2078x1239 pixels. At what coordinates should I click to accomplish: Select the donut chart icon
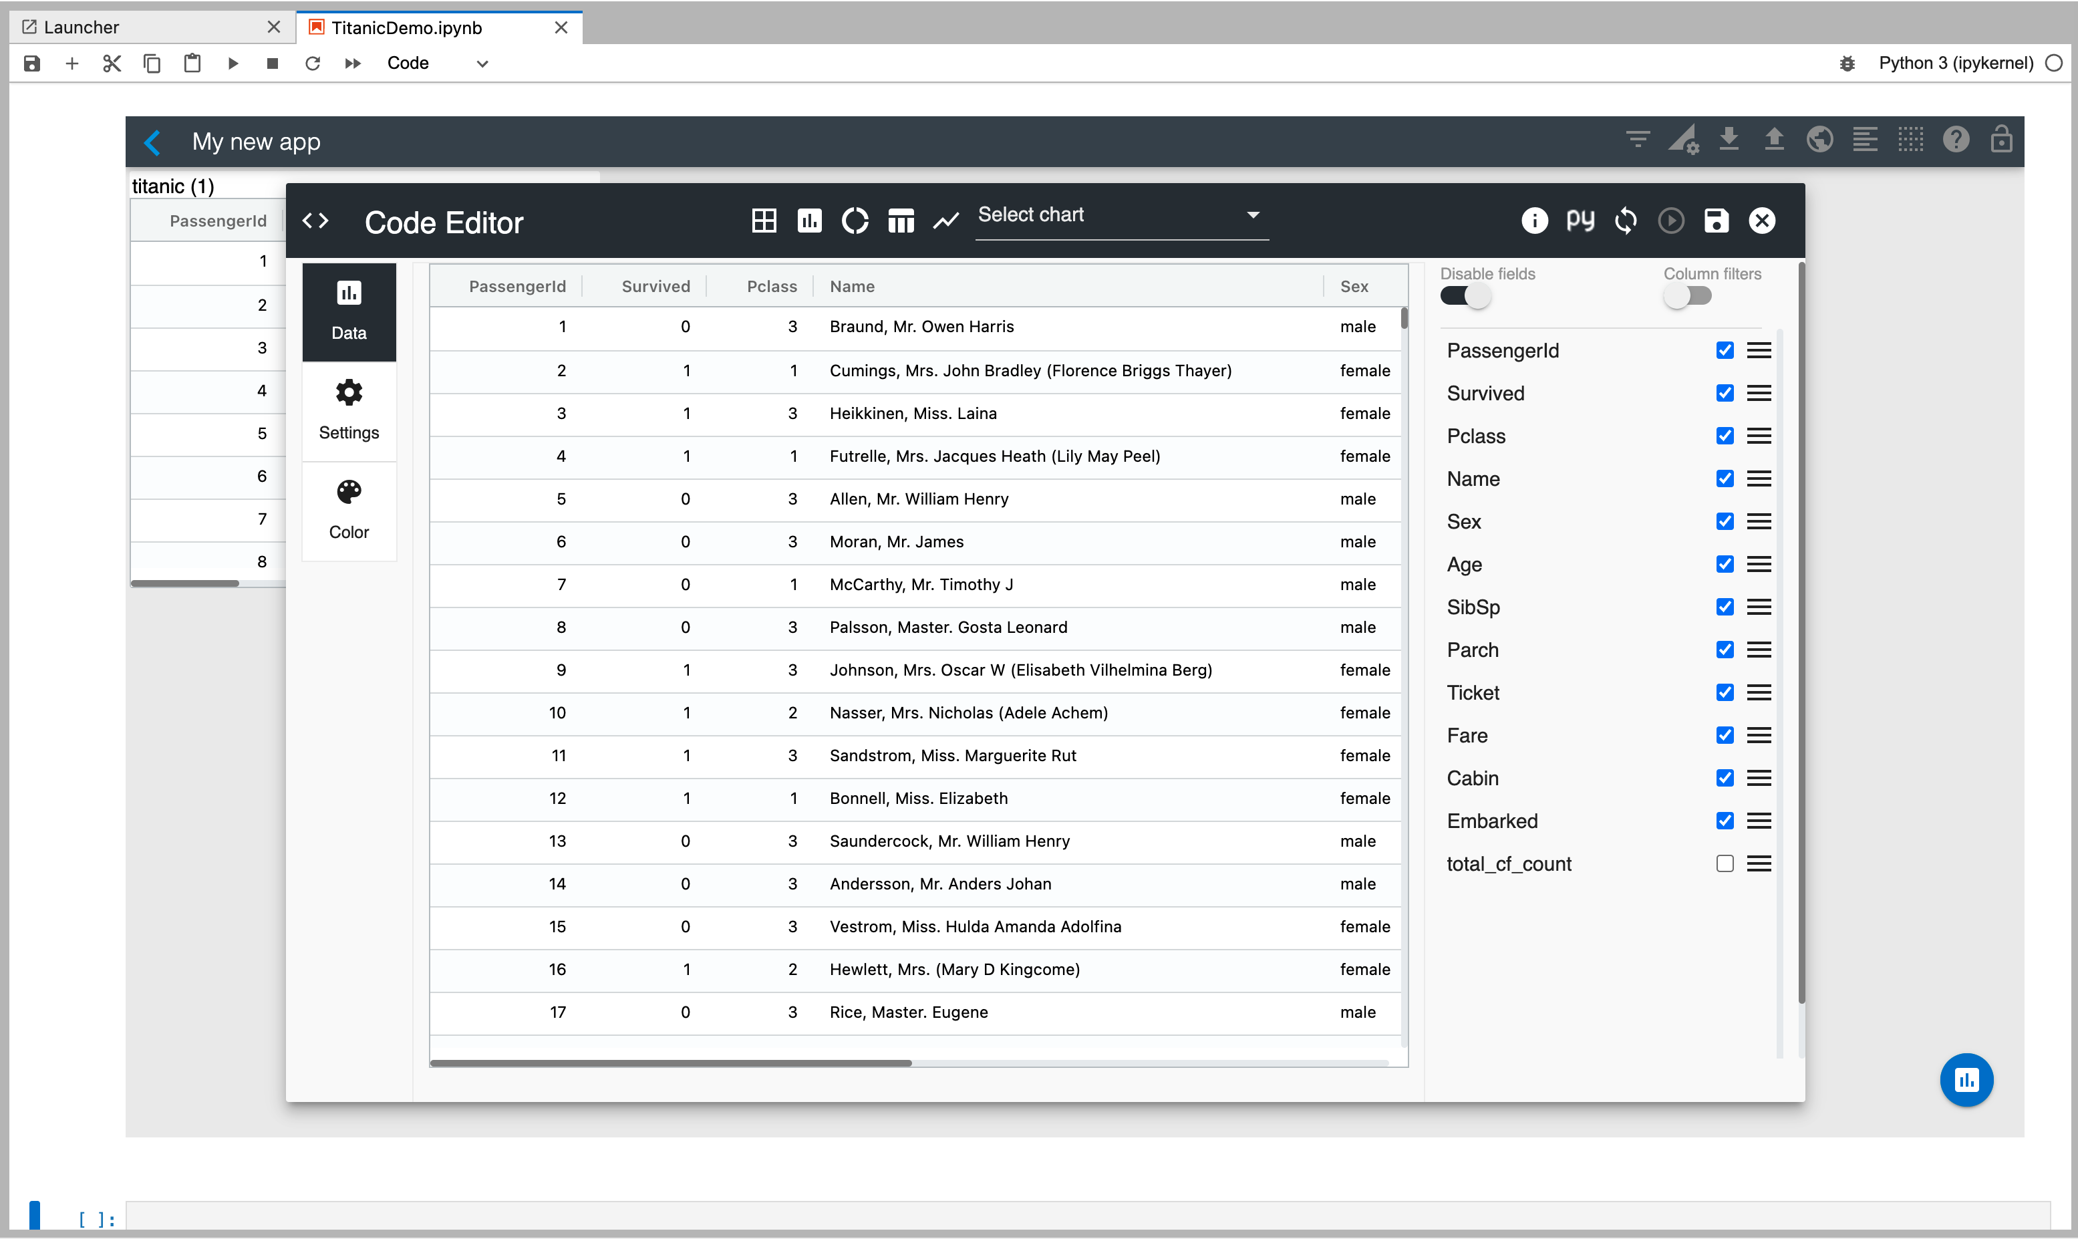click(855, 221)
